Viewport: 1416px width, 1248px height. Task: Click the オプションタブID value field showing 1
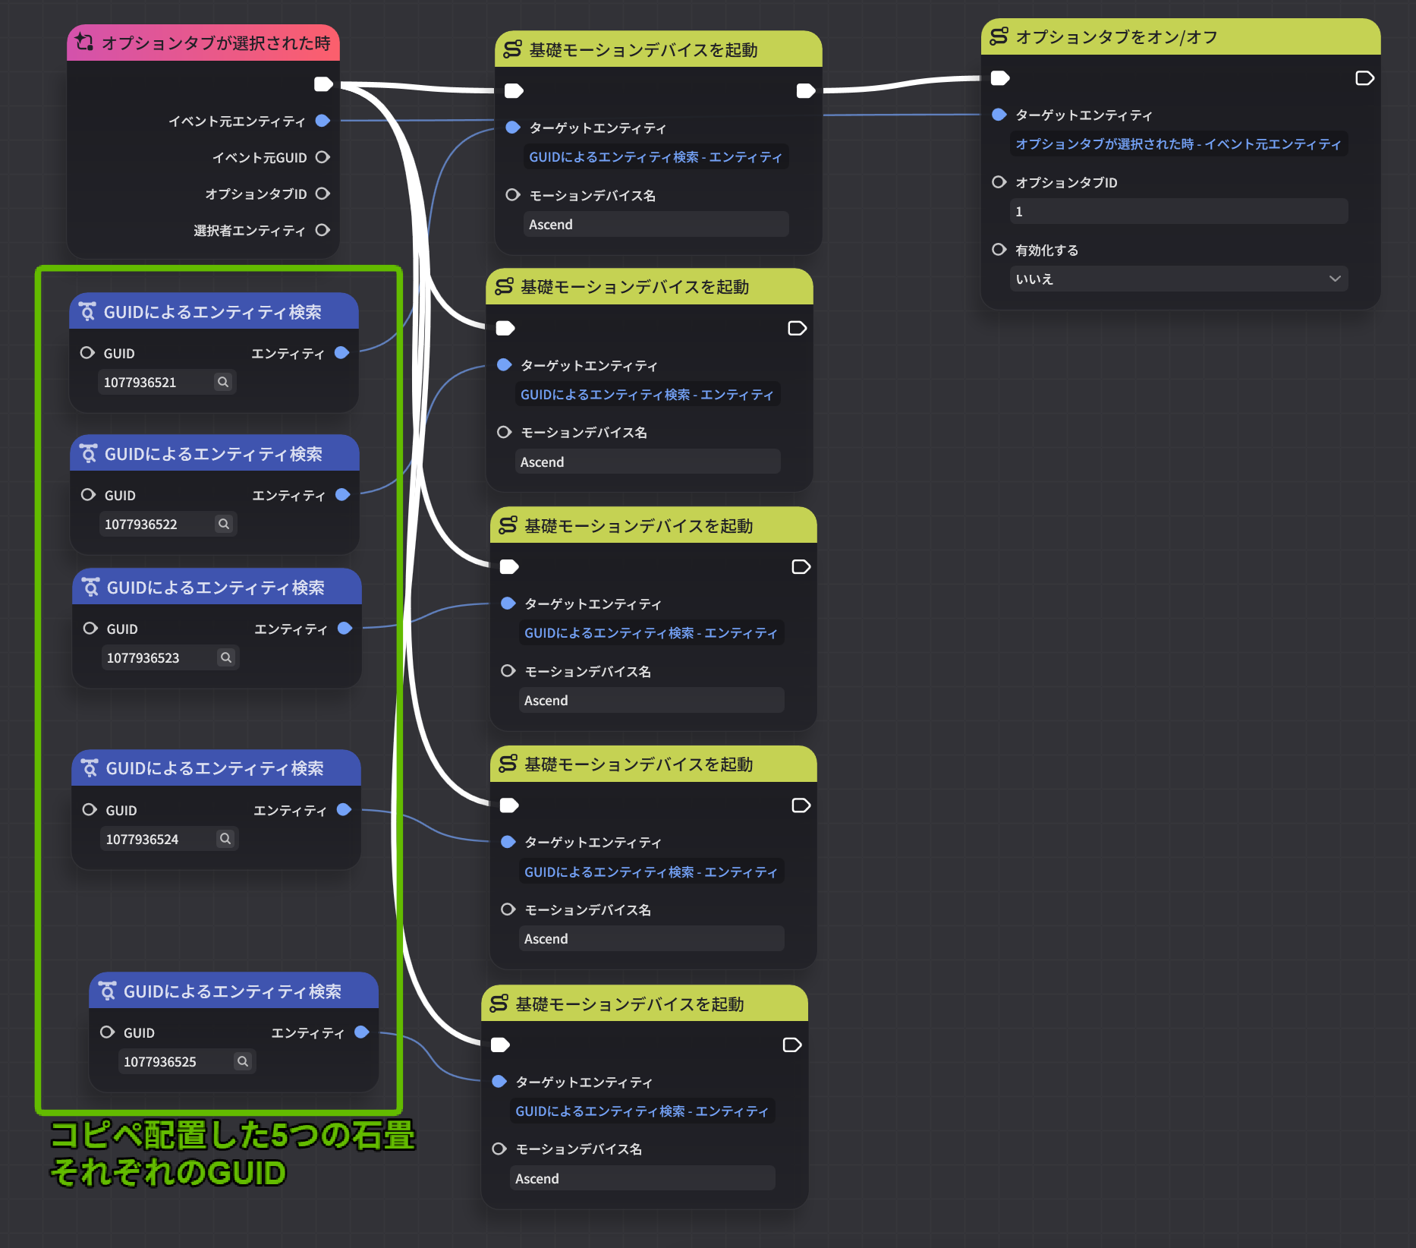pos(1178,212)
